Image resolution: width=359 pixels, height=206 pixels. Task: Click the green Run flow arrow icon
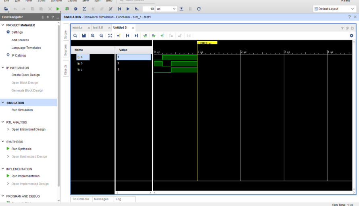tap(58, 9)
